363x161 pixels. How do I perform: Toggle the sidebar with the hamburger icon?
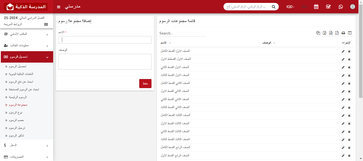click(58, 7)
